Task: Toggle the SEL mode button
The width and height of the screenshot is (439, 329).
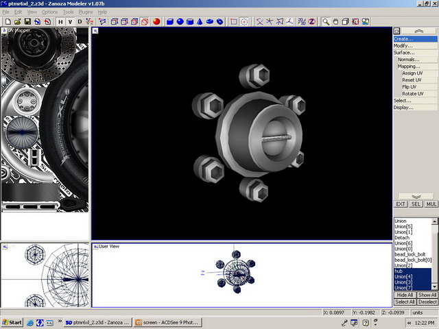Action: pos(416,204)
